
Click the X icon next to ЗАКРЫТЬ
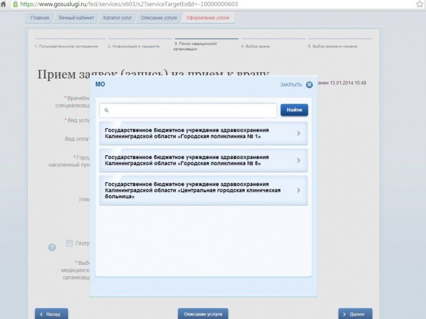pyautogui.click(x=309, y=84)
